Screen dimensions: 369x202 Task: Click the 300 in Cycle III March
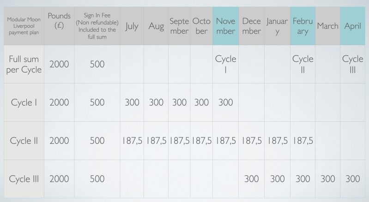point(327,178)
